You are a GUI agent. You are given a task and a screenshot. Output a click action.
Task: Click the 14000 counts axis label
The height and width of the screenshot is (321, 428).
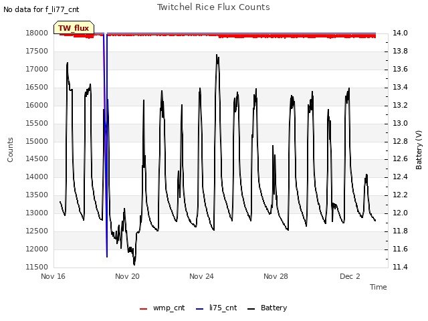[37, 177]
